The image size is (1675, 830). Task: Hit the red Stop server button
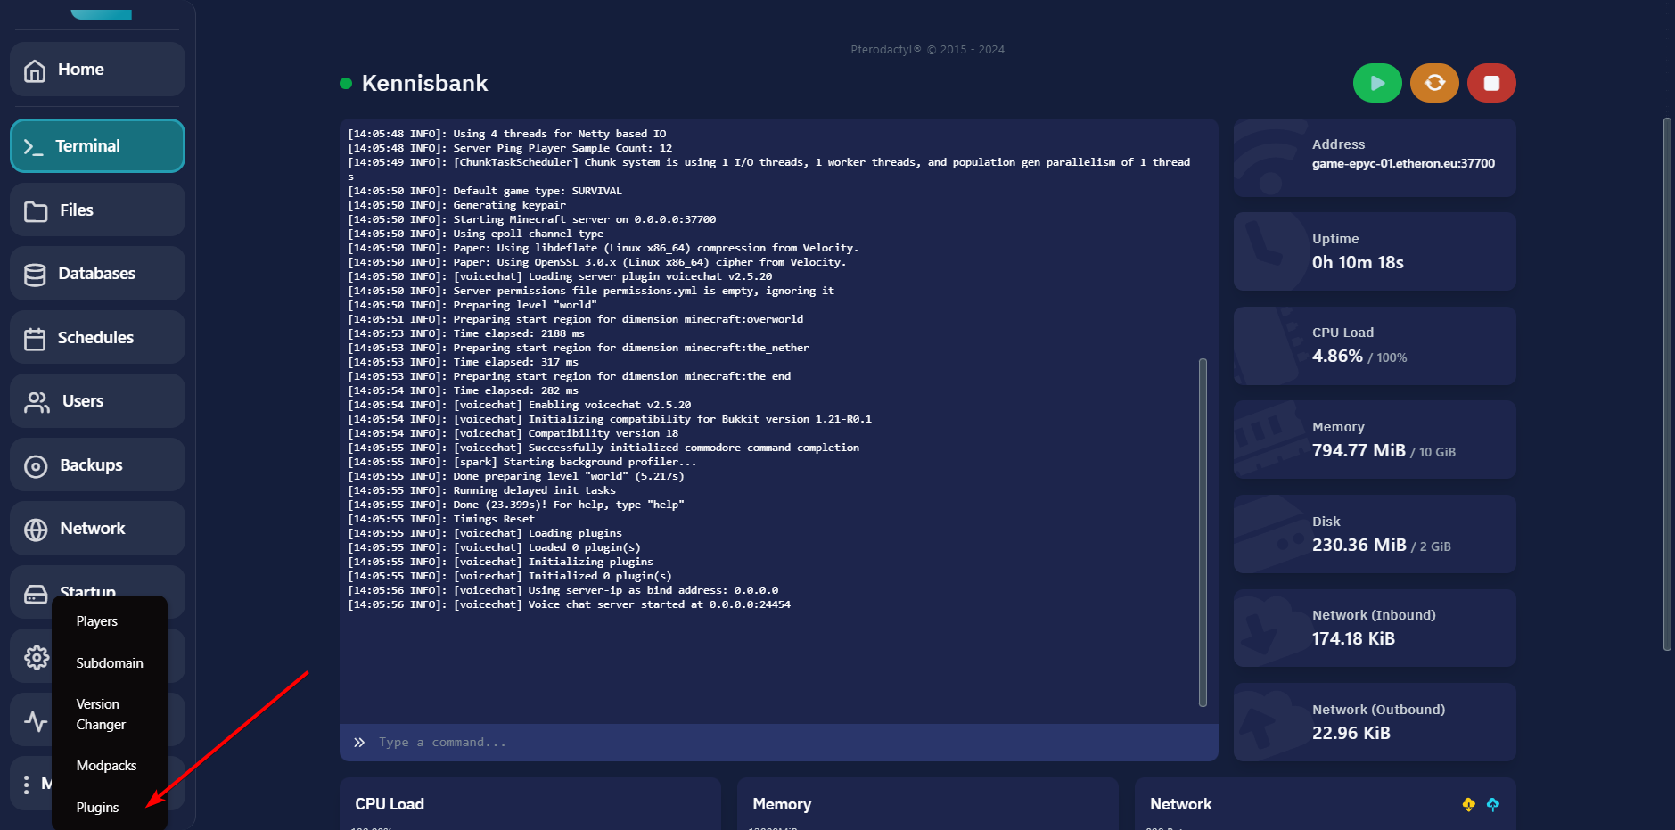coord(1491,84)
